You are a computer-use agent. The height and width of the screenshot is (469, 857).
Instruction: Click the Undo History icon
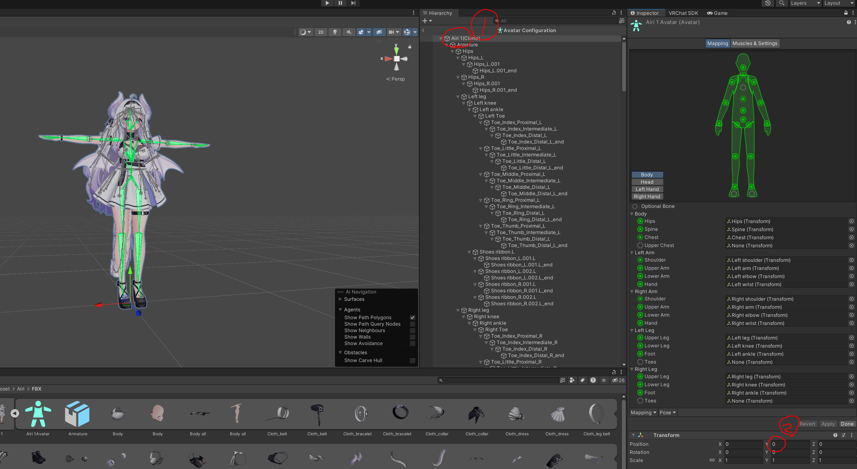tap(768, 3)
